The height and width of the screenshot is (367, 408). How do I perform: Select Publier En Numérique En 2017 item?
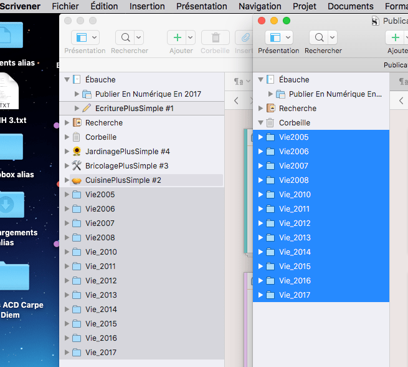(148, 94)
